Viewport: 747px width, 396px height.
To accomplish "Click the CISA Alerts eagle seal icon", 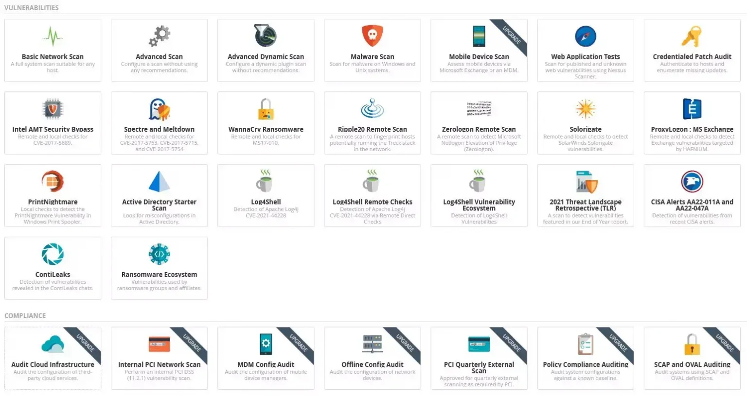I will (692, 182).
